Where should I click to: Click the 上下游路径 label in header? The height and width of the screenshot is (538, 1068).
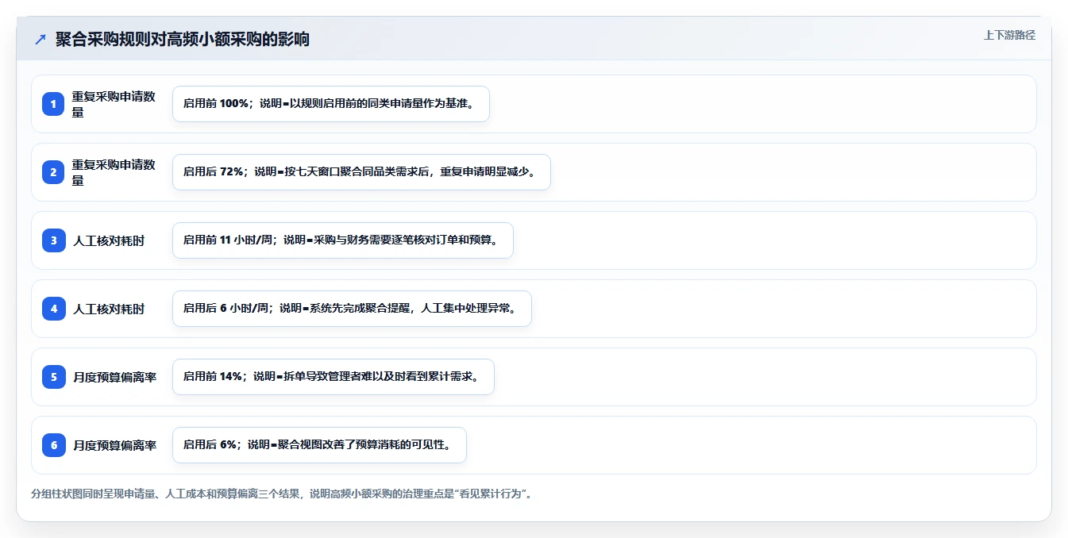click(x=1009, y=35)
